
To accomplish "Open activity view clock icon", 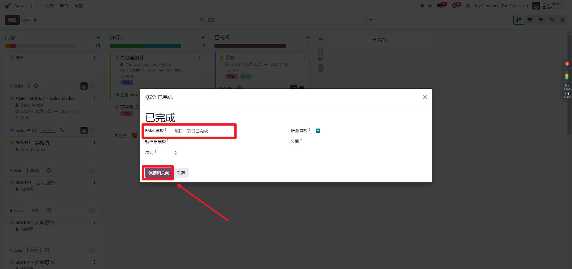I will click(562, 20).
